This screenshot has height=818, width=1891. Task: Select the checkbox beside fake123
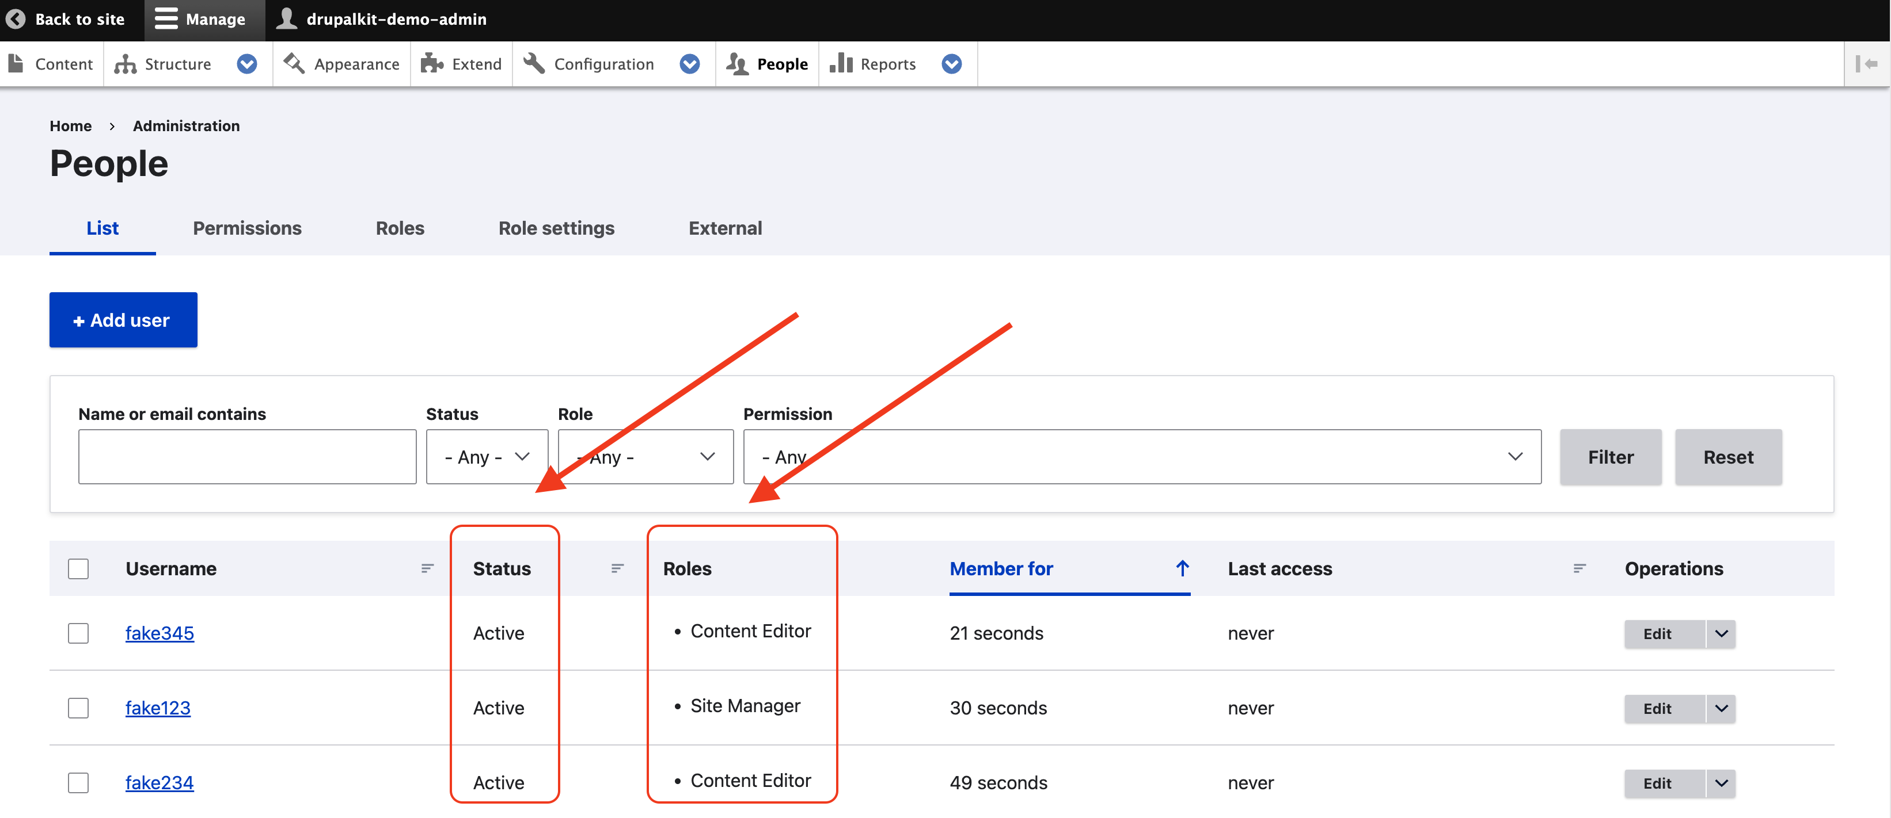click(78, 708)
